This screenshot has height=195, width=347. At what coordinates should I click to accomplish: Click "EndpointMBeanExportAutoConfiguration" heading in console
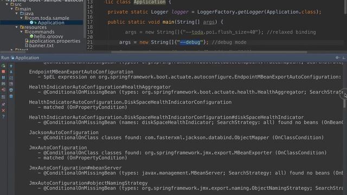click(81, 72)
